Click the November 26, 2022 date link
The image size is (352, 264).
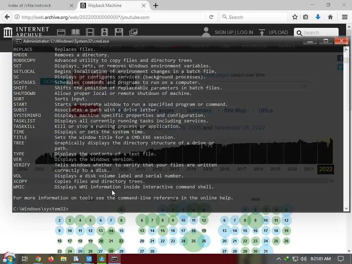click(x=240, y=128)
